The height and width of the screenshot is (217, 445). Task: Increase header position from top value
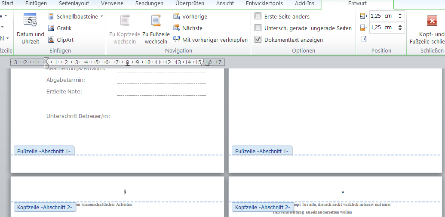pos(400,14)
